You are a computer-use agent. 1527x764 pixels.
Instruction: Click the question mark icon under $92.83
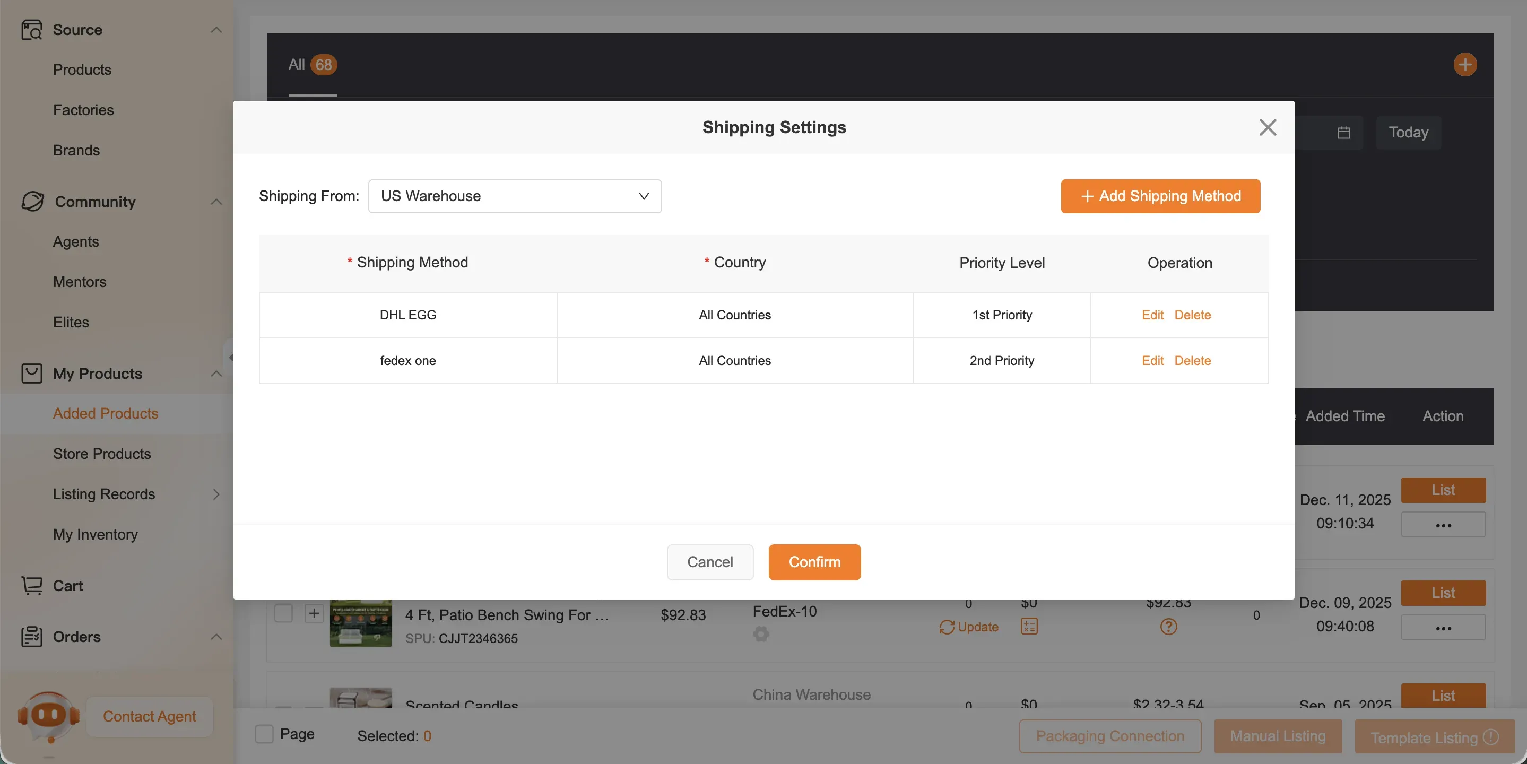(x=1168, y=627)
